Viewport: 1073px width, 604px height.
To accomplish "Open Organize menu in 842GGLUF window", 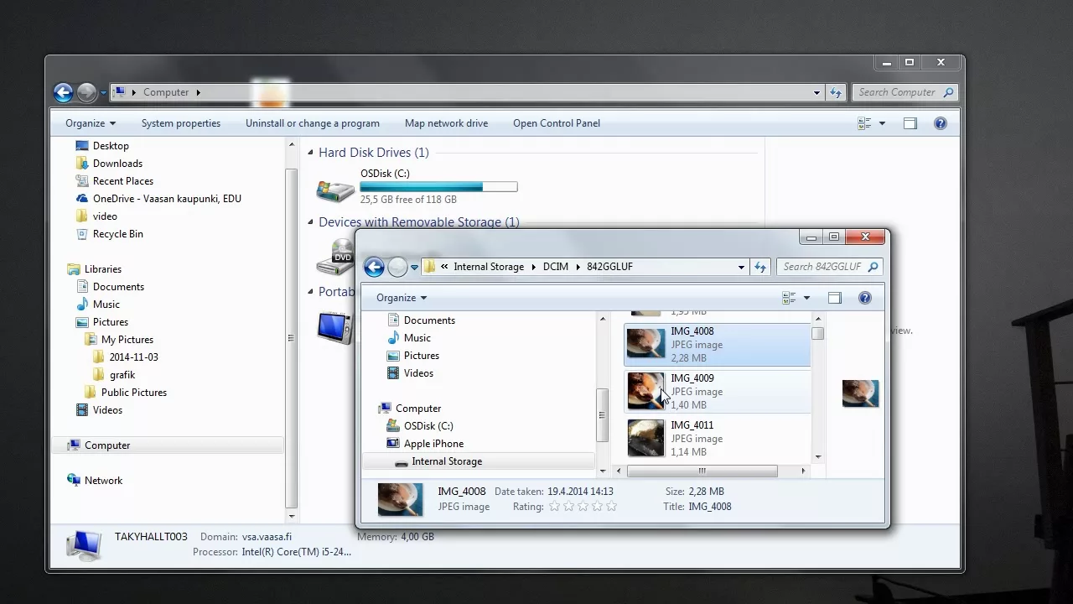I will coord(402,298).
